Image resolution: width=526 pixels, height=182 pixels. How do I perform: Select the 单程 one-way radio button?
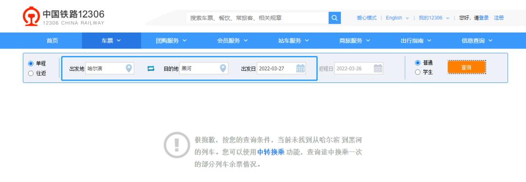31,64
